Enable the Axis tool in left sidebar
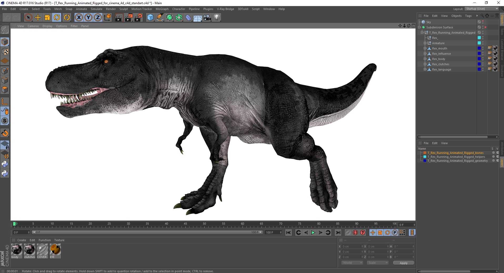 pos(5,102)
